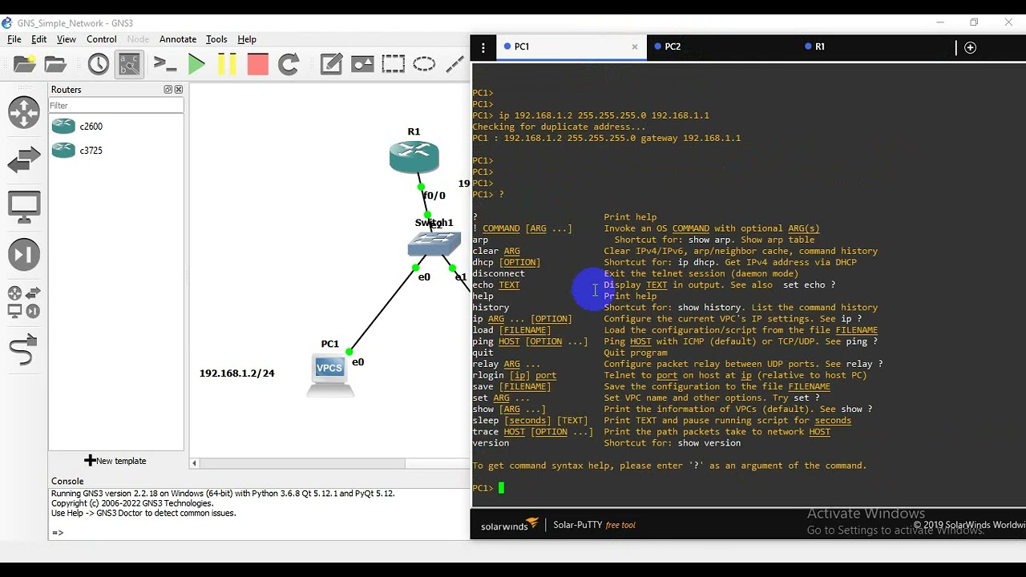Open the File menu
The image size is (1026, 577).
pos(14,39)
